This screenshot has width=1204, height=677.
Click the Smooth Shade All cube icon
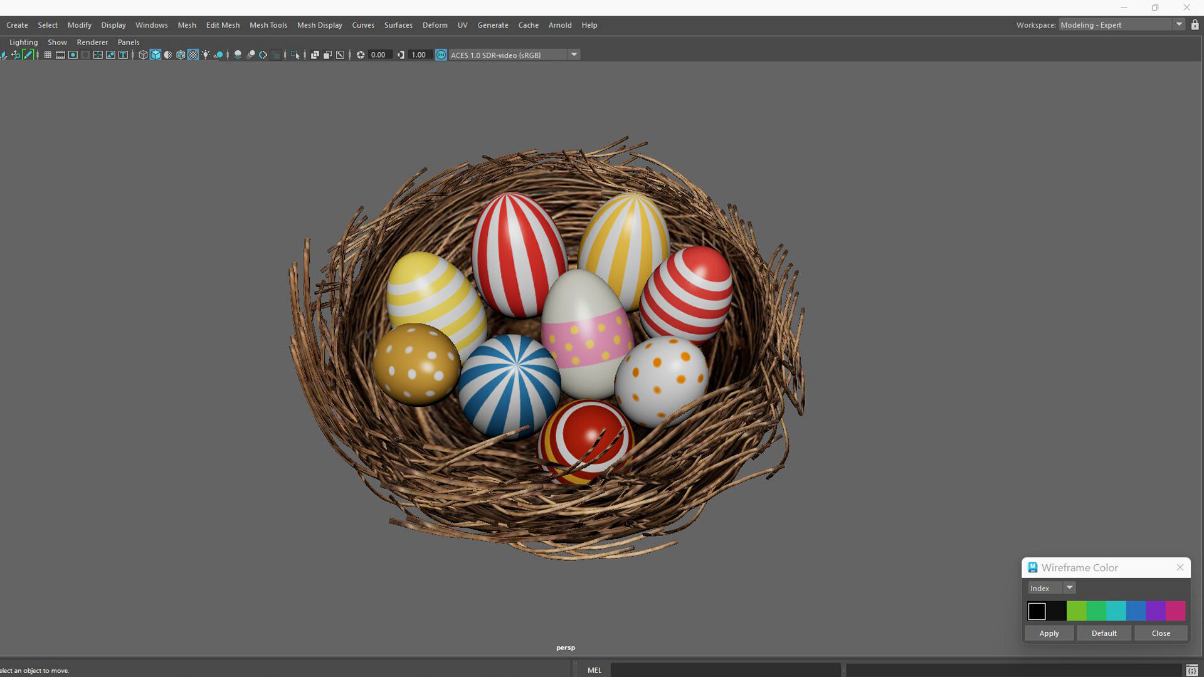(156, 55)
